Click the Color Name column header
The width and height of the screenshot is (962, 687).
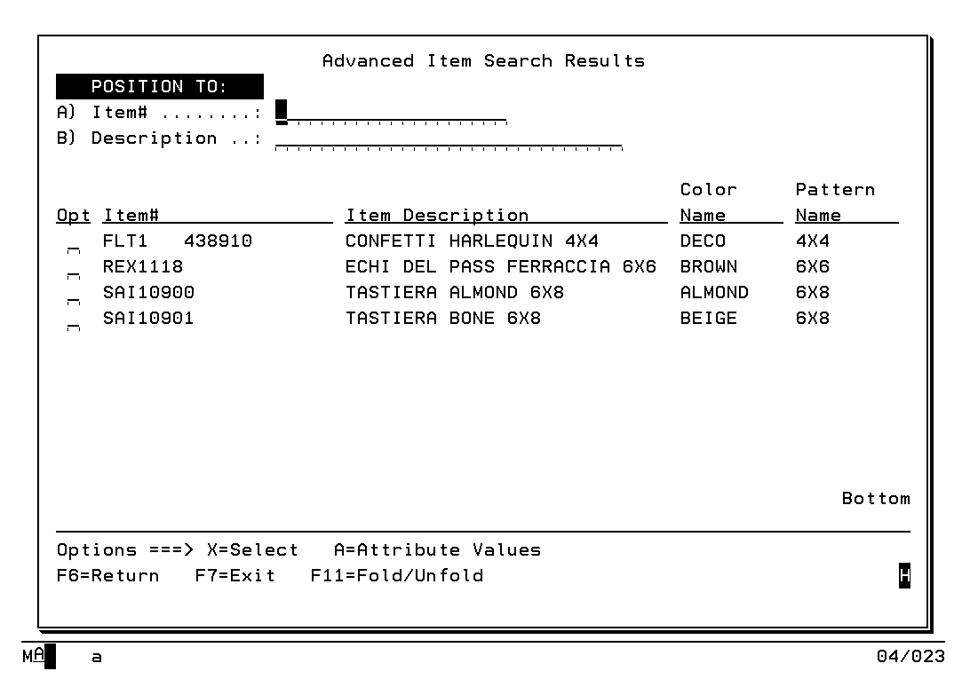pyautogui.click(x=708, y=203)
